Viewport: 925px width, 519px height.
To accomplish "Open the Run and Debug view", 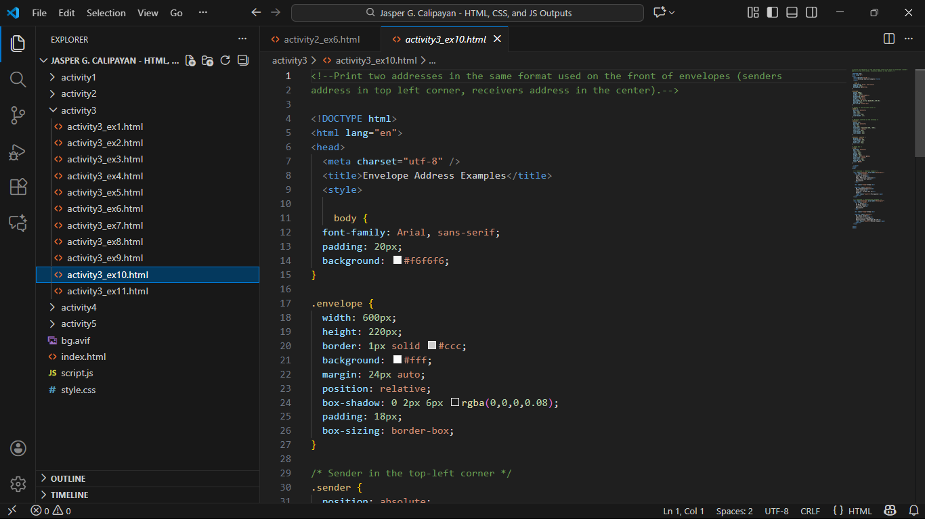I will pos(18,152).
